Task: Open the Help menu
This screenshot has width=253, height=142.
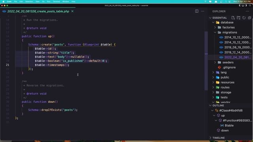Action: pyautogui.click(x=73, y=2)
